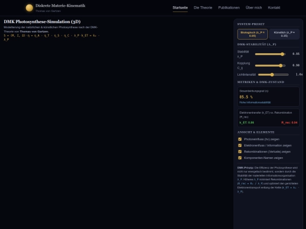Click the golden sphere site logo
This screenshot has width=306, height=229.
pos(29,8)
